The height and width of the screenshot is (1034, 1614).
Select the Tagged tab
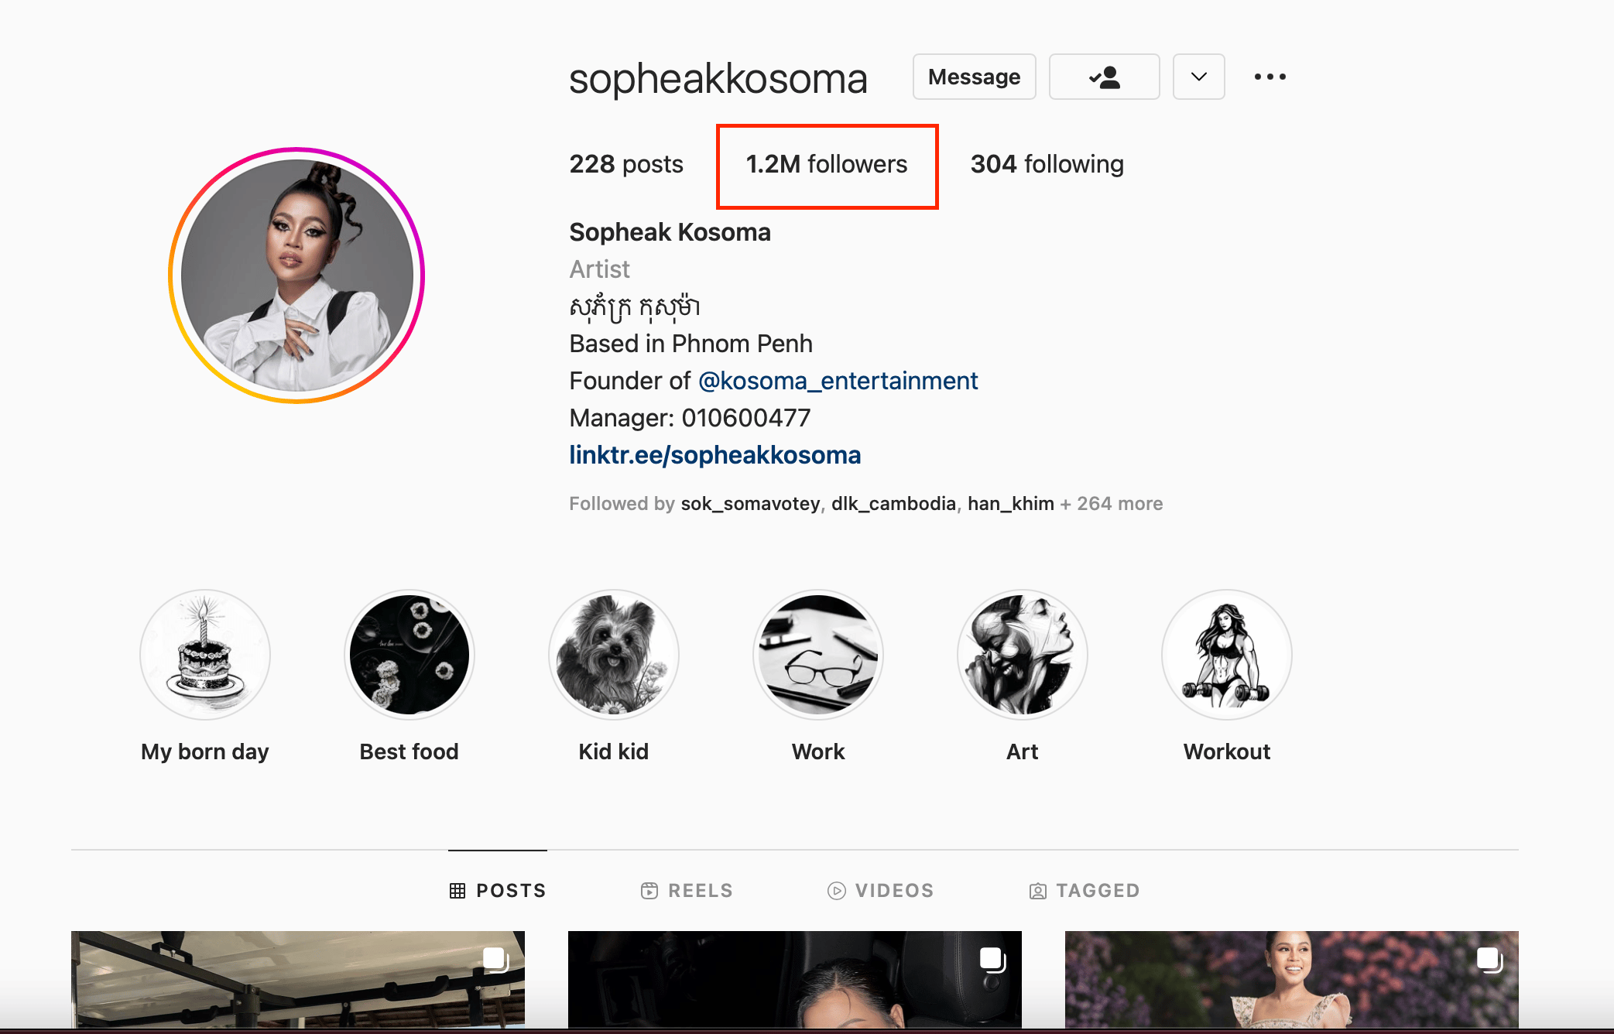pyautogui.click(x=1085, y=891)
